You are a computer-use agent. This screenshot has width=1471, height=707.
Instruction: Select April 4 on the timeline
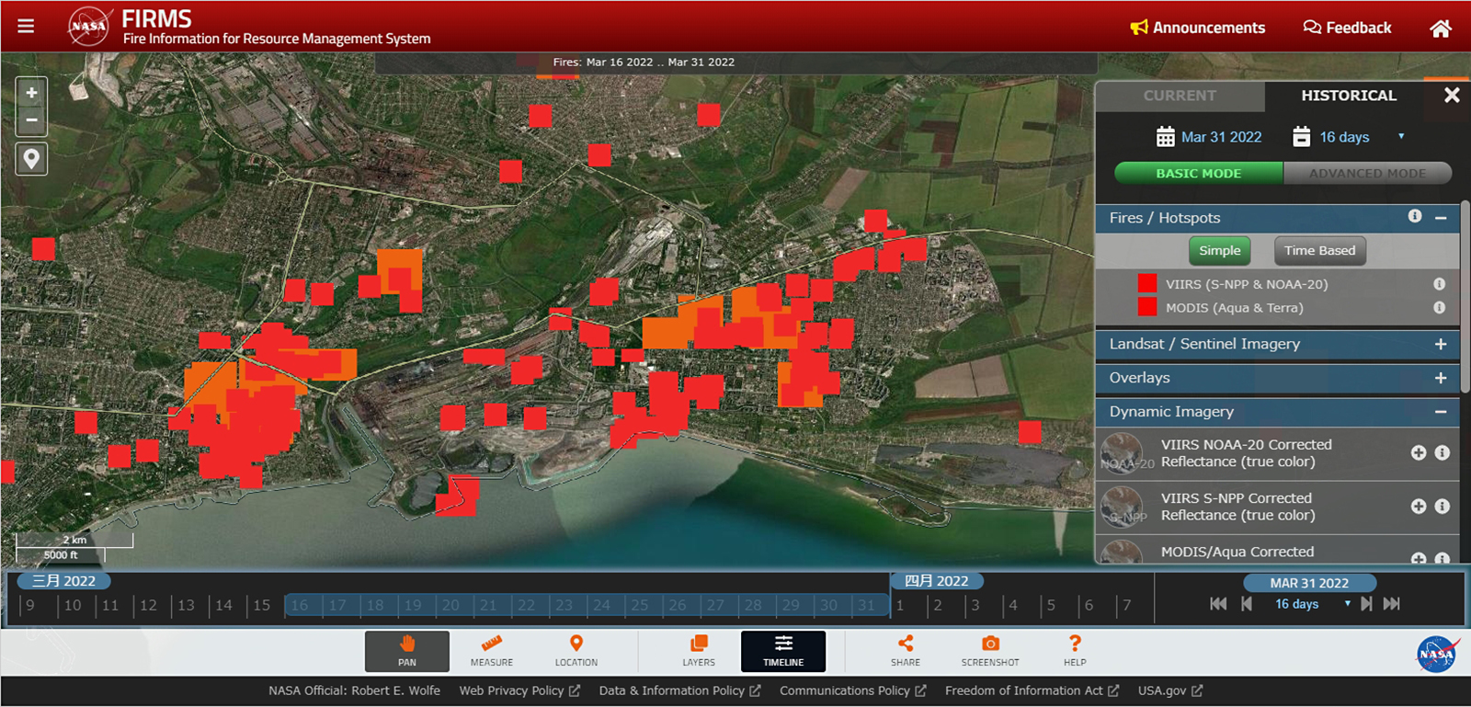[1013, 605]
